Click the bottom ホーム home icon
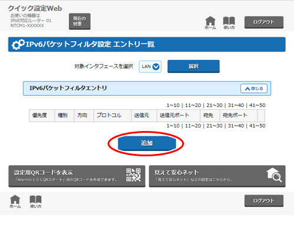 click(x=15, y=202)
